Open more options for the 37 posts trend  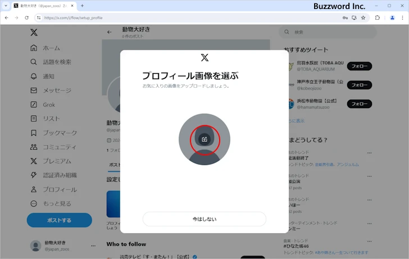(369, 176)
